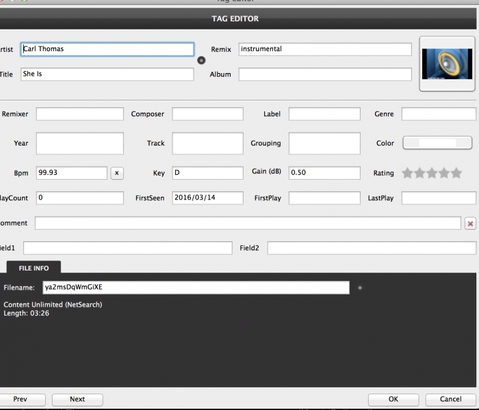Click the x button next to Bpm
This screenshot has width=479, height=410.
117,173
